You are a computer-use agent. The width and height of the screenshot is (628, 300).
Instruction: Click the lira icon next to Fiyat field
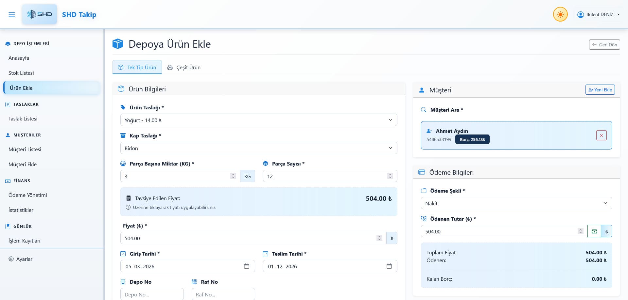(392, 238)
